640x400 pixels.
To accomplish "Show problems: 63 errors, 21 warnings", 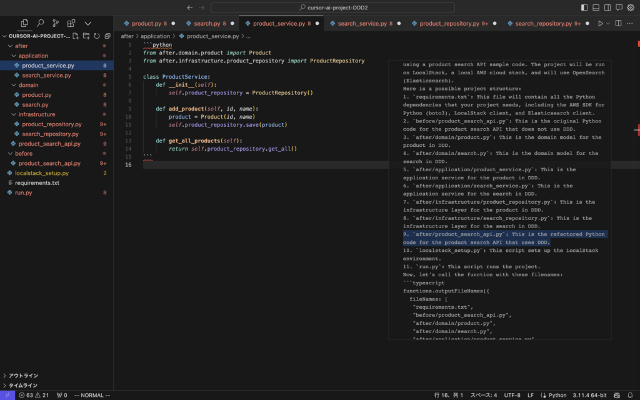I will pos(34,395).
